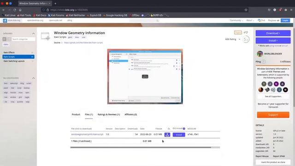Click the Original badge

coord(238,33)
